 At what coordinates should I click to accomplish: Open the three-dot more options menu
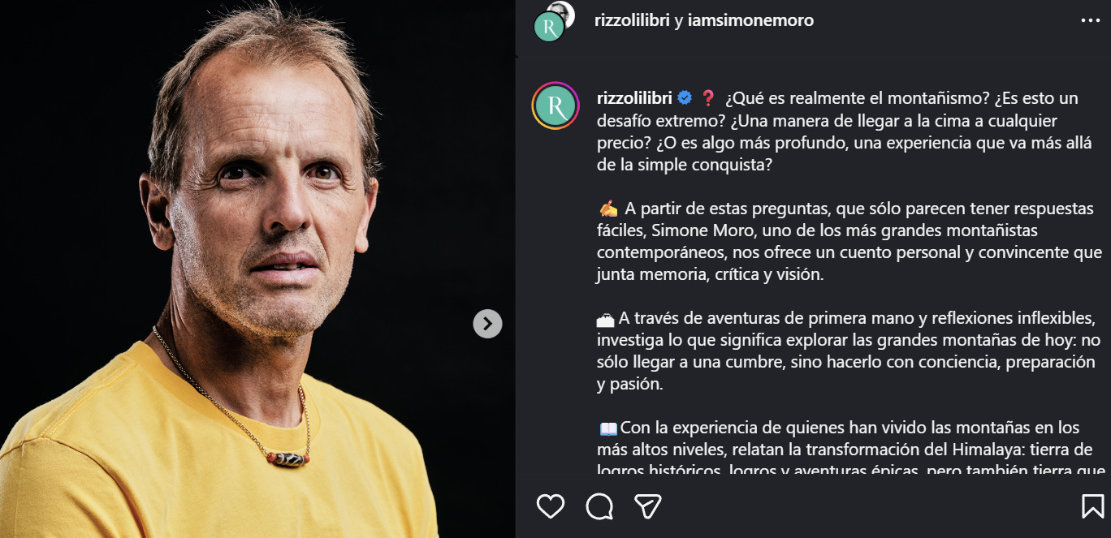(1090, 21)
